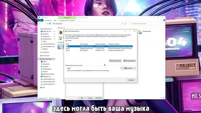Switch to large icons view in status bar

(164, 98)
